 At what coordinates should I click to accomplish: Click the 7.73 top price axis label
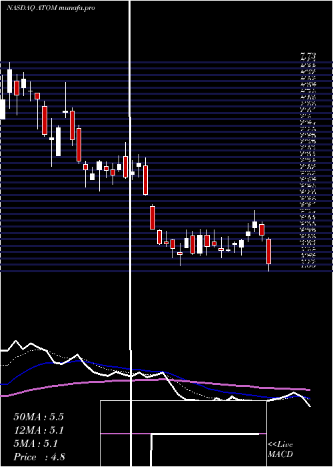308,55
